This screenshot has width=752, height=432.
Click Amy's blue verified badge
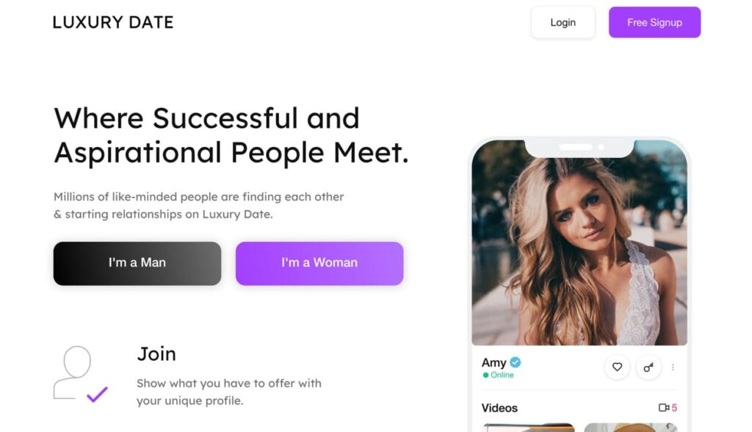point(515,362)
